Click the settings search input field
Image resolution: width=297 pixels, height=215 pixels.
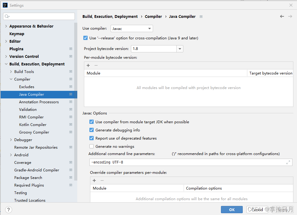tap(39, 16)
